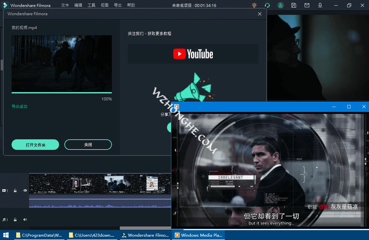Click the 打开文件夹 button
The width and height of the screenshot is (369, 240).
(35, 145)
